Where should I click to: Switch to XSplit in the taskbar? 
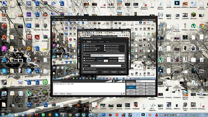pyautogui.click(x=143, y=115)
